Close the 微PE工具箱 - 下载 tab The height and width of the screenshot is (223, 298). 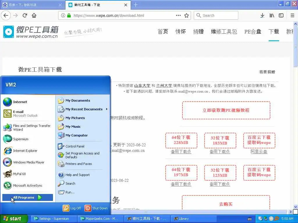coord(126,5)
